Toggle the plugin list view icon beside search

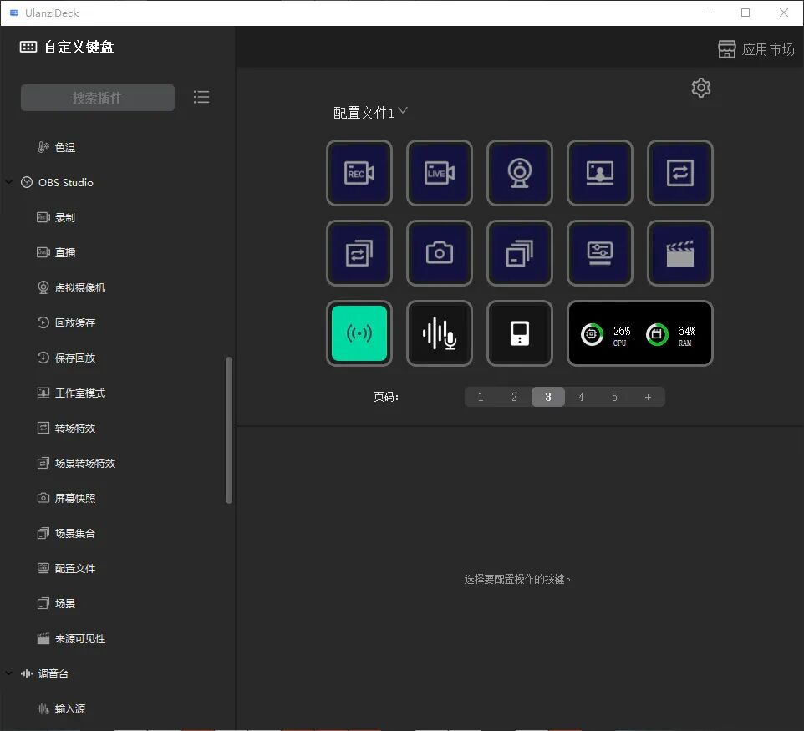click(201, 97)
